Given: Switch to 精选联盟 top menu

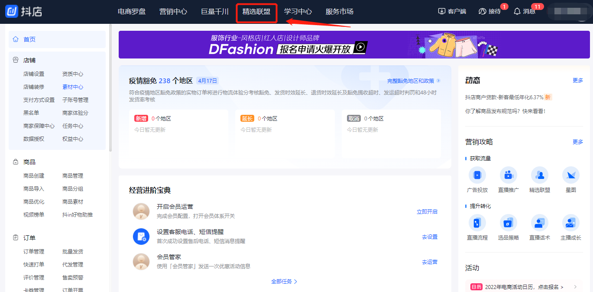Looking at the screenshot, I should pos(256,12).
